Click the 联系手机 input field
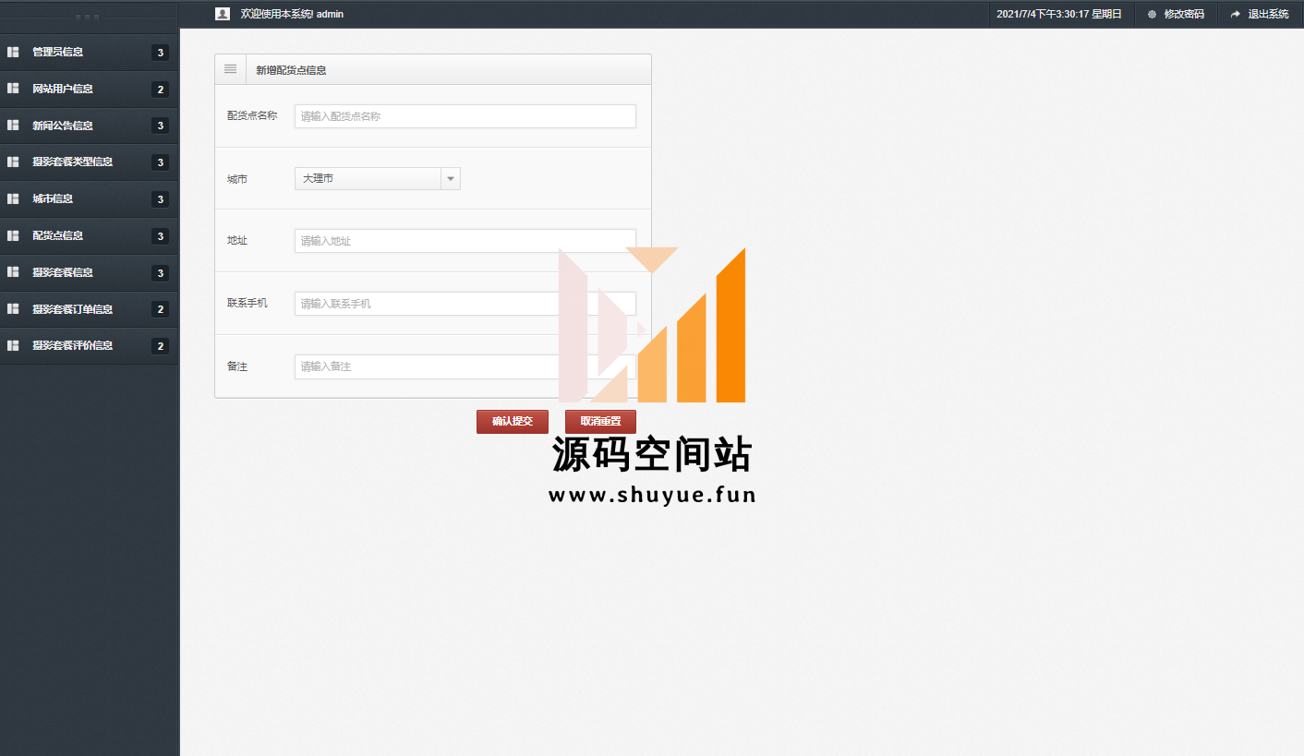1304x756 pixels. click(x=465, y=304)
